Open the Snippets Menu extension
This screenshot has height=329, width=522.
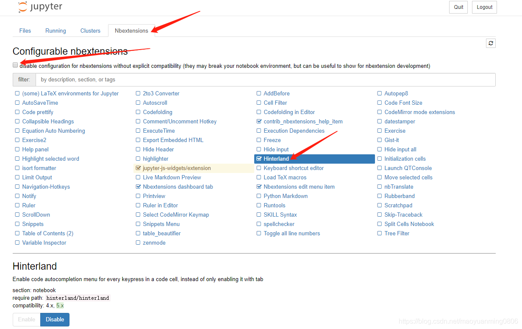pyautogui.click(x=161, y=224)
